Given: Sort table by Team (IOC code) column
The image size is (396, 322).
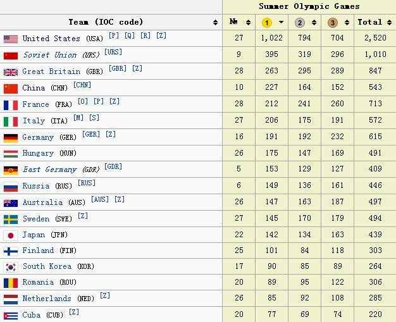Looking at the screenshot, I should pyautogui.click(x=215, y=22).
